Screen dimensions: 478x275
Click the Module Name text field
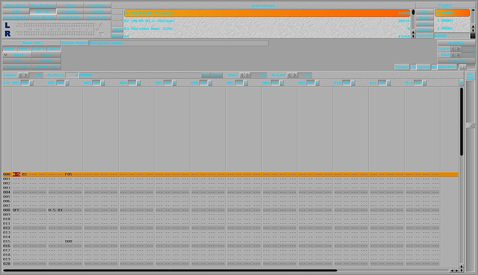coord(178,43)
